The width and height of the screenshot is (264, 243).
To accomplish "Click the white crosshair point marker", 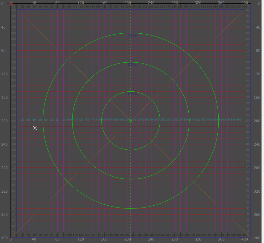I will pyautogui.click(x=35, y=128).
